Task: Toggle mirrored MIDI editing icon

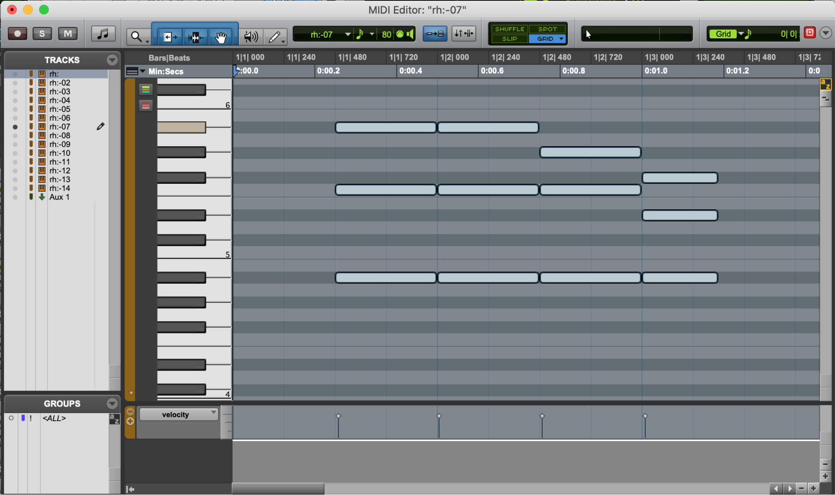Action: (x=434, y=33)
